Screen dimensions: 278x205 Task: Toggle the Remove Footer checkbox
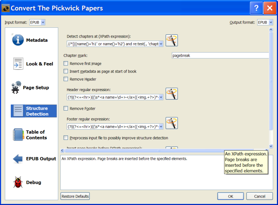click(66, 108)
